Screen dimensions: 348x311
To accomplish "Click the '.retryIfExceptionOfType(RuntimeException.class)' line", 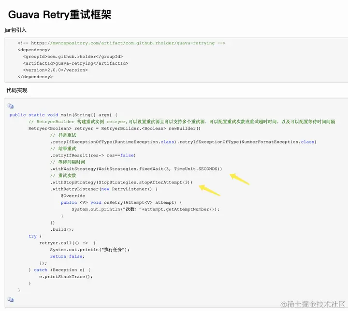I will tap(183, 142).
